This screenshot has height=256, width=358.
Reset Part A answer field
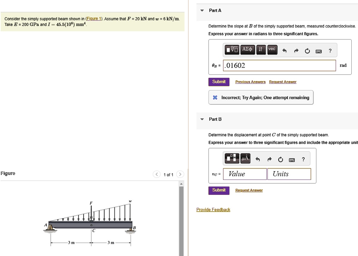pos(307,51)
